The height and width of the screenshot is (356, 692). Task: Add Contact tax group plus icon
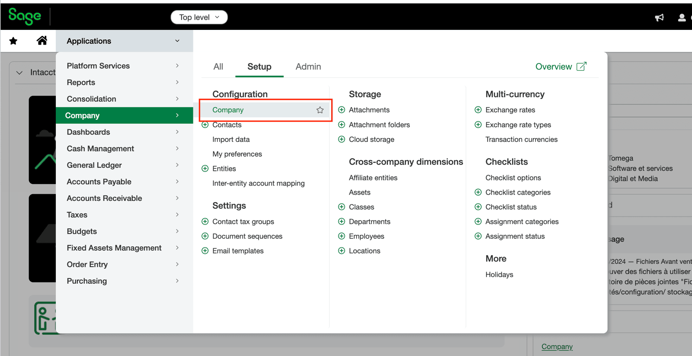(x=205, y=221)
